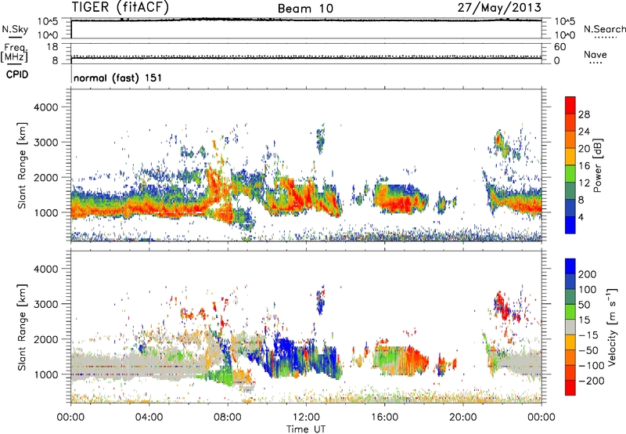The height and width of the screenshot is (434, 626).
Task: Click the "3000" tick on the velocity panel
Action: click(x=45, y=304)
